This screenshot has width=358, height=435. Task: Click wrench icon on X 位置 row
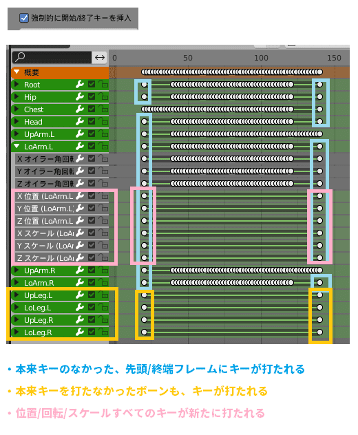80,196
